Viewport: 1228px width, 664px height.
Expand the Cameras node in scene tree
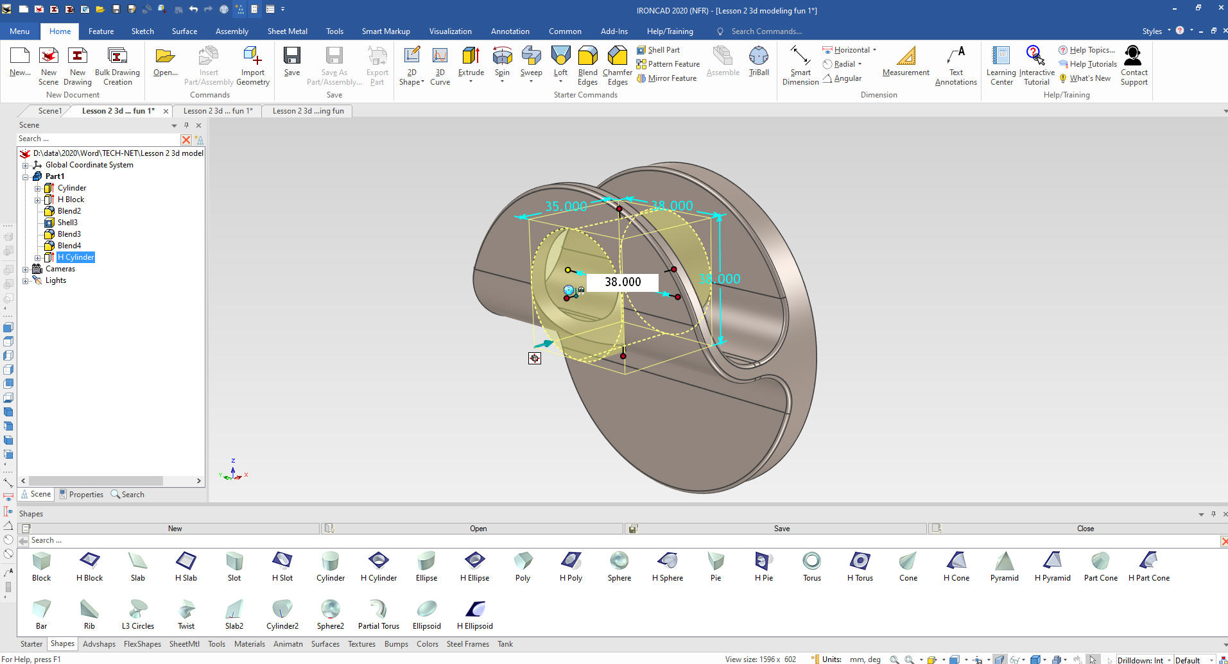point(26,269)
